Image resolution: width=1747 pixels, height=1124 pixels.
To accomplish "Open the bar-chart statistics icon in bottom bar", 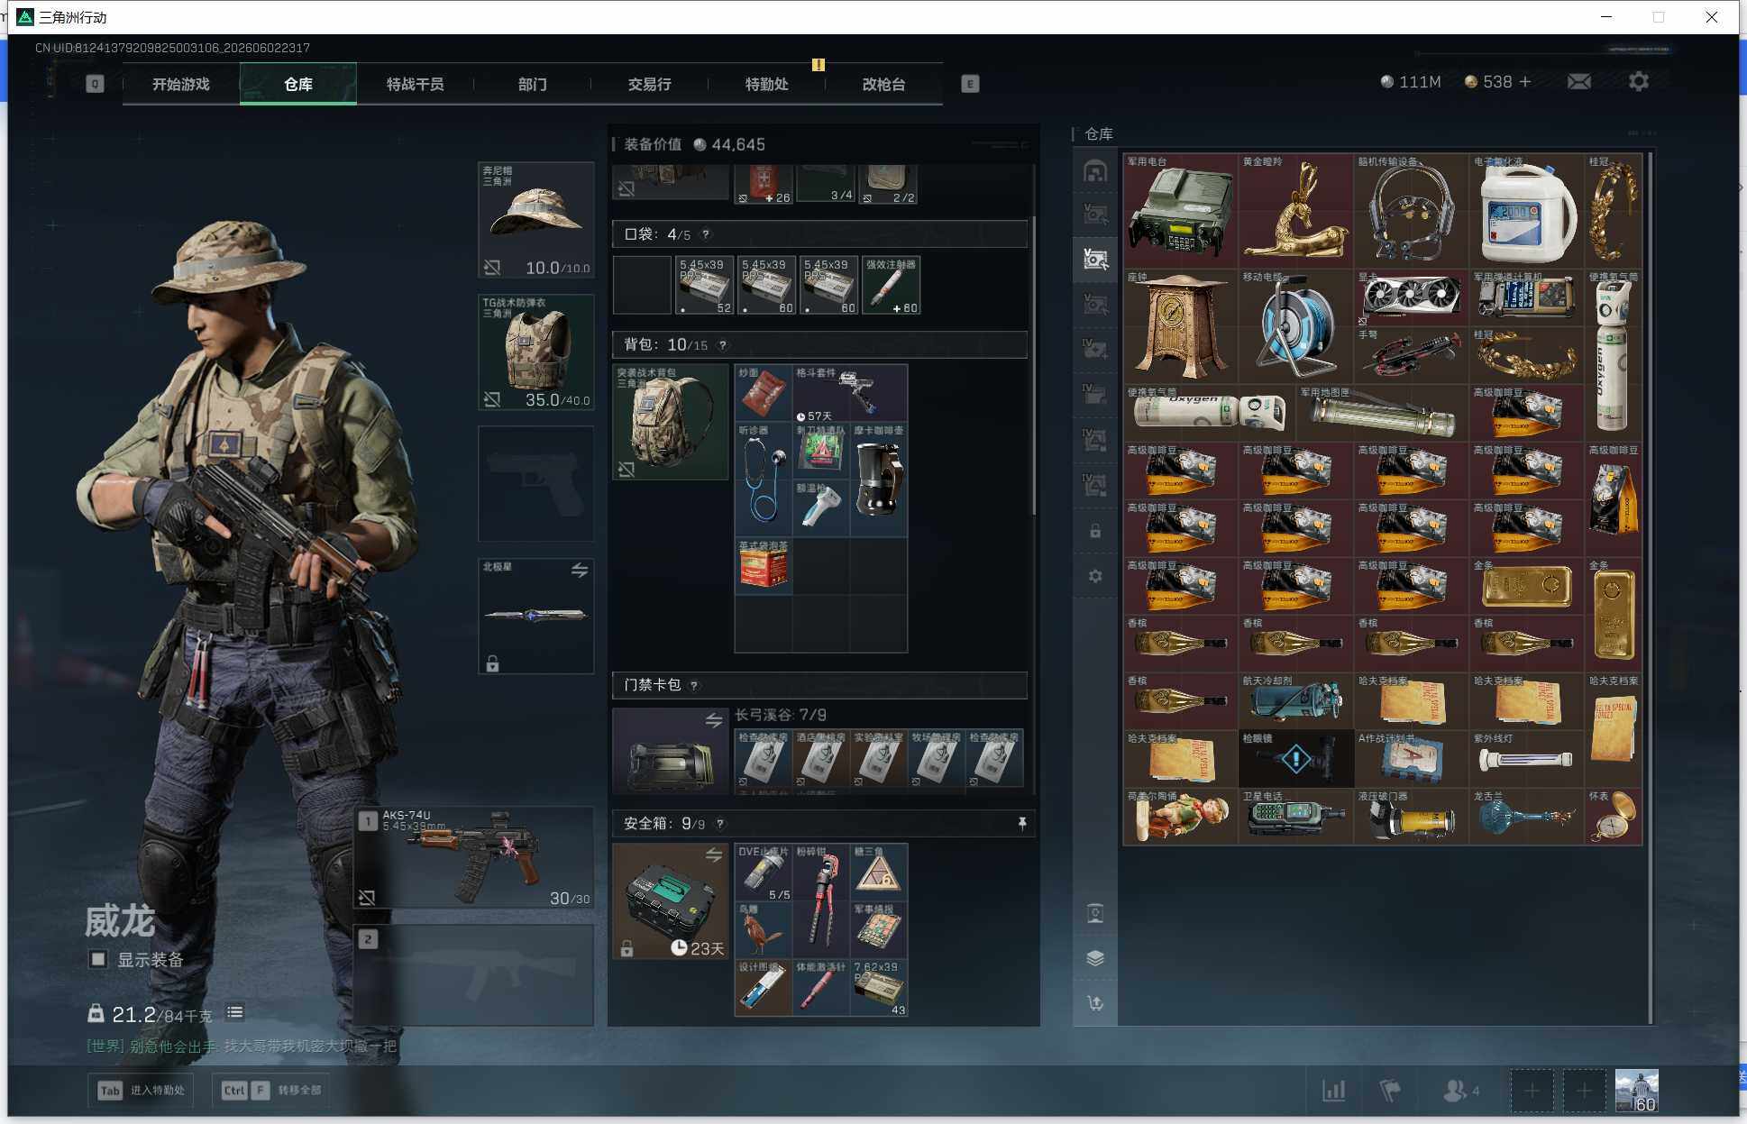I will [x=1334, y=1091].
